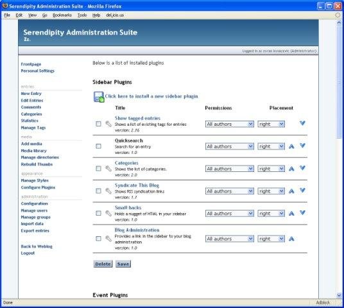This screenshot has height=308, width=344.
Task: Open Statistics link in sidebar
Action: coord(30,121)
